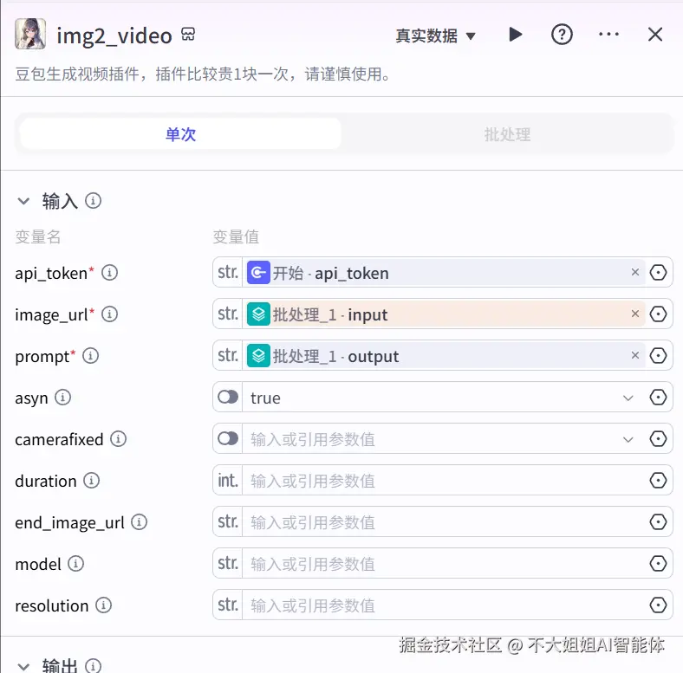
Task: Show info icon for asyn
Action: click(62, 398)
